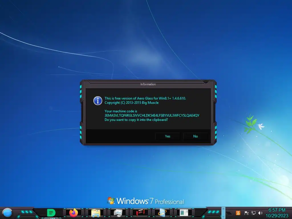Click the orange Java tray icon

click(x=238, y=213)
